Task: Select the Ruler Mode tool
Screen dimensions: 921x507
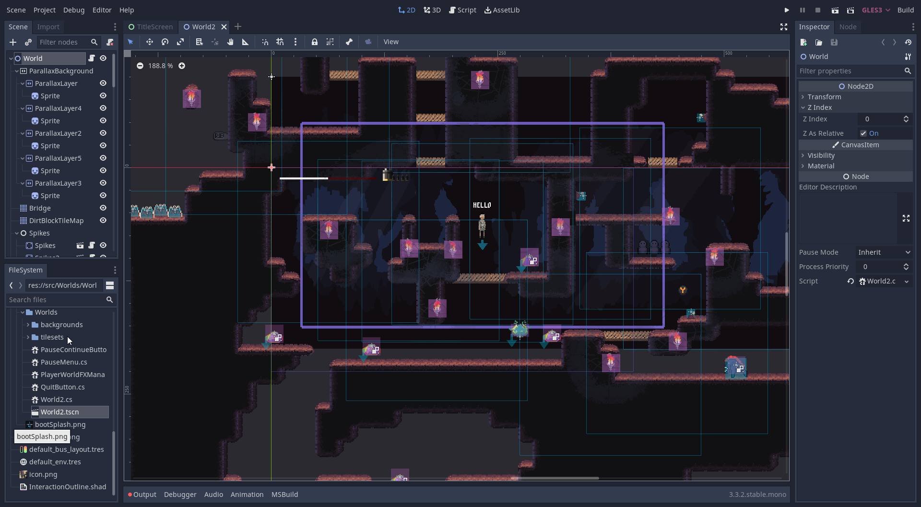Action: pyautogui.click(x=246, y=42)
